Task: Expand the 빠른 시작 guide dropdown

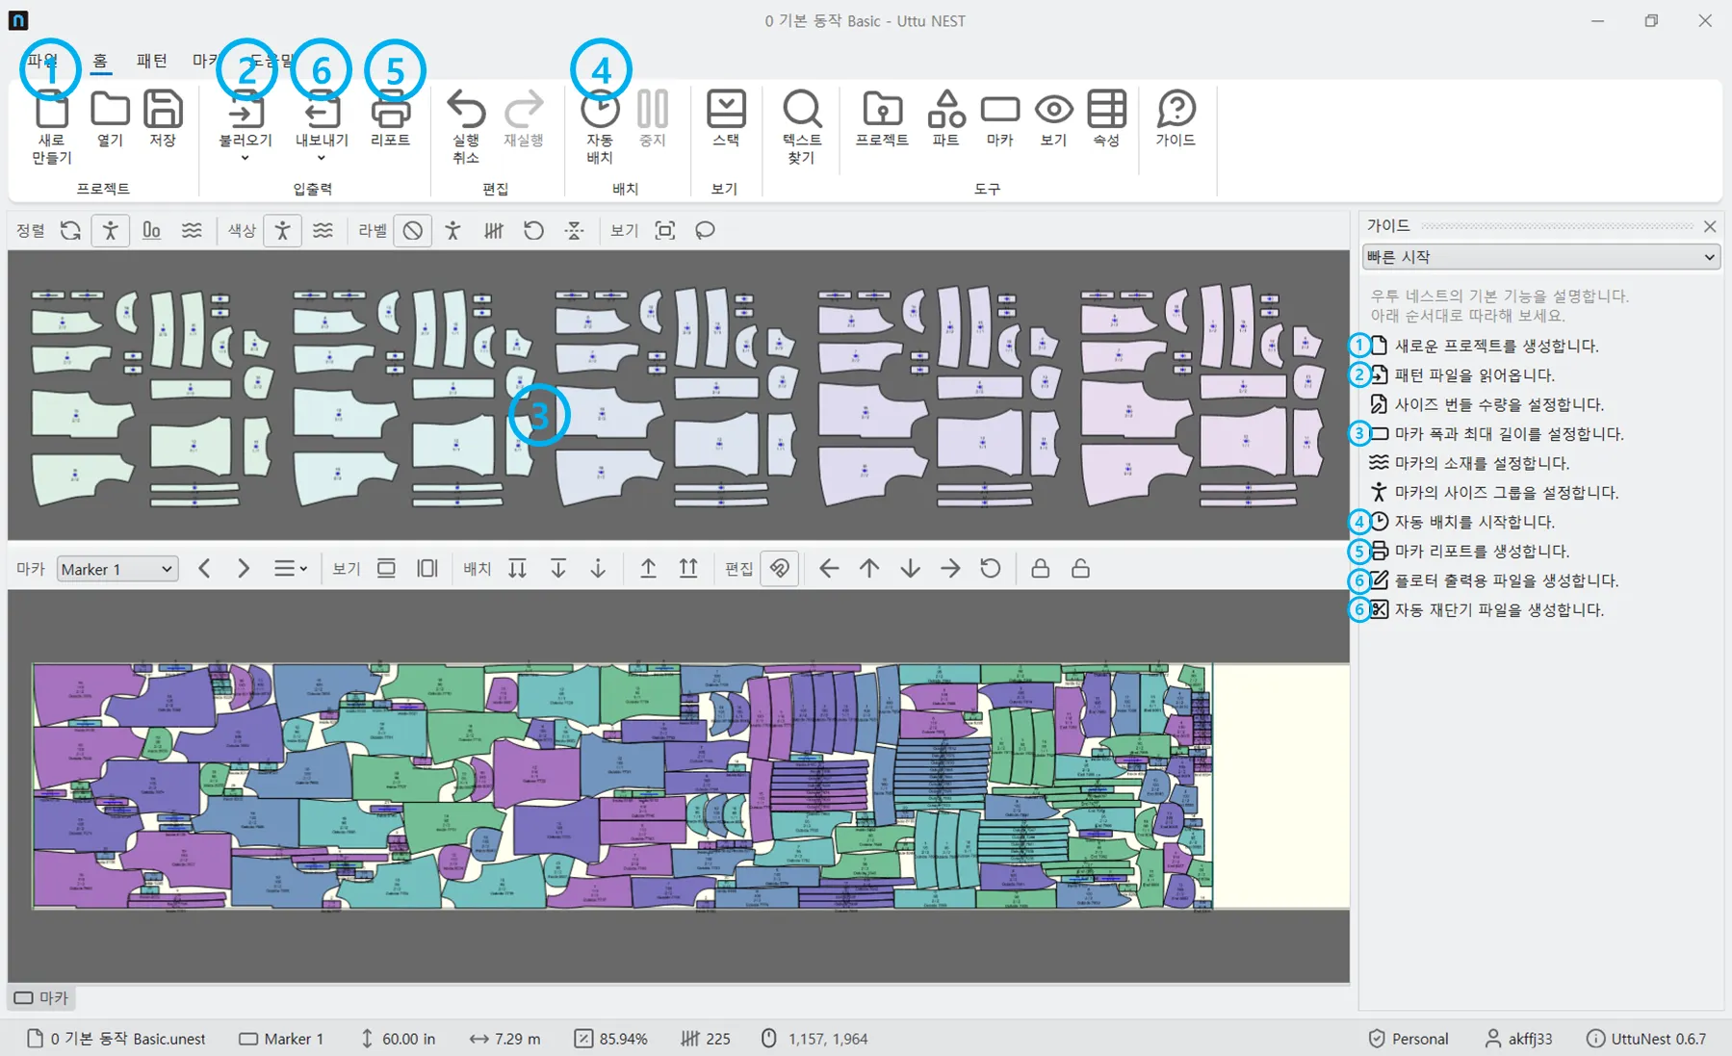Action: [x=1540, y=257]
